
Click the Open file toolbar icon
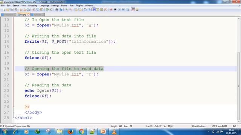pos(8,9)
